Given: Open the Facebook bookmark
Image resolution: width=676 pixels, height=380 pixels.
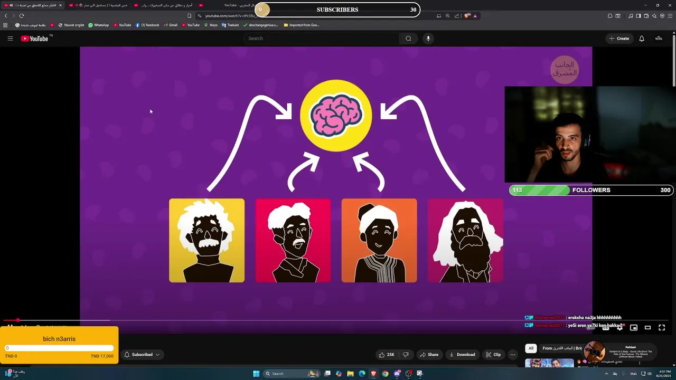Looking at the screenshot, I should 147,25.
